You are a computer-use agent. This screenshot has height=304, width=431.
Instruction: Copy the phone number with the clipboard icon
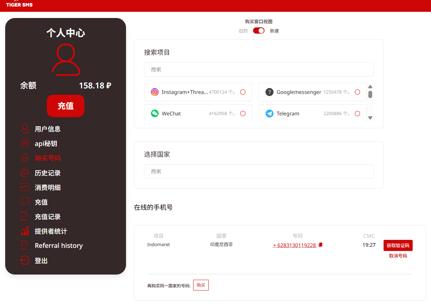[x=320, y=245]
